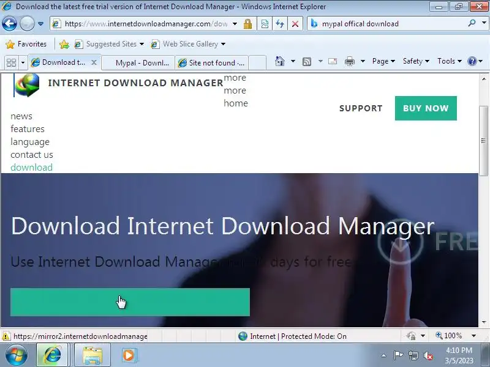Open the Home button dropdown arrow

(293, 61)
